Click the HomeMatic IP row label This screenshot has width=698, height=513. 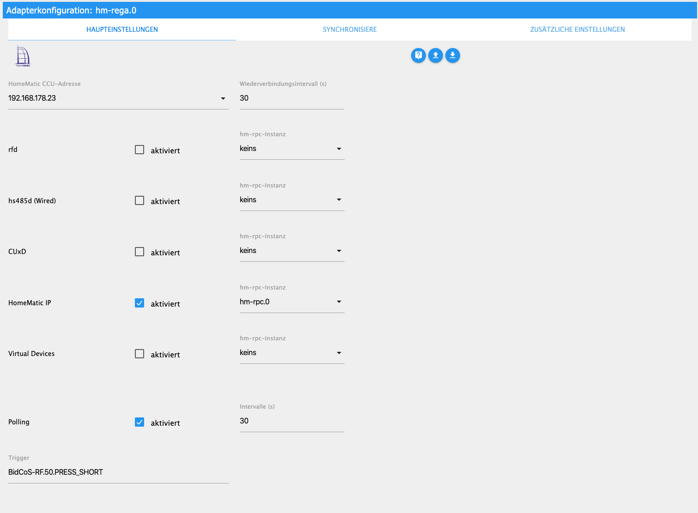[30, 303]
